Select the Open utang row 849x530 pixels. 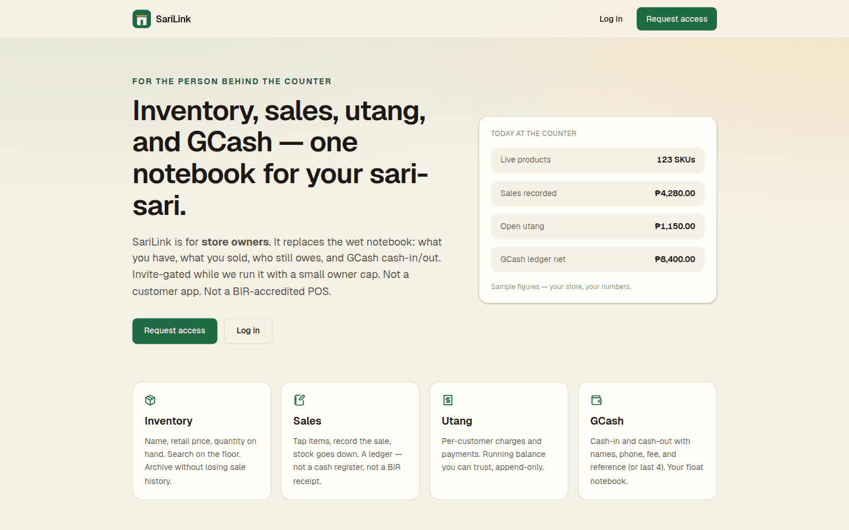(x=598, y=226)
